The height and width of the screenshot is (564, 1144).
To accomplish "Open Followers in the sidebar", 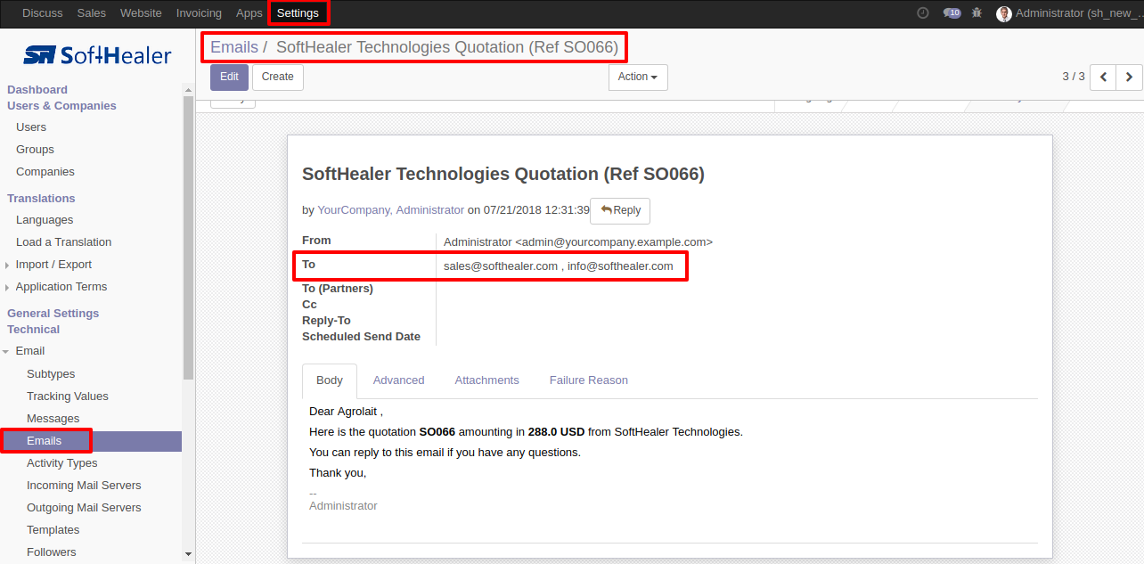I will (52, 552).
